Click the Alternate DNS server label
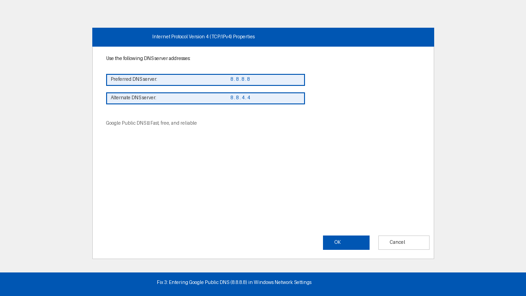The image size is (526, 296). point(134,97)
